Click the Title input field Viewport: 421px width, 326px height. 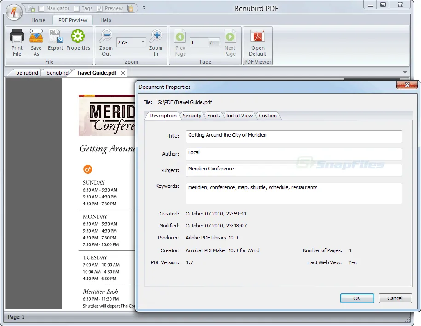point(294,137)
